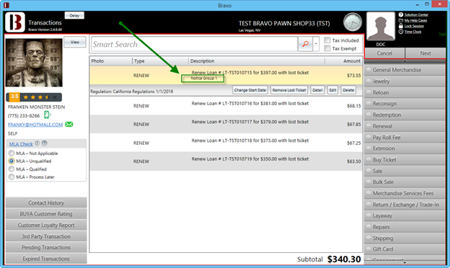This screenshot has width=450, height=268.
Task: Choose Pay Roll Fee transaction type
Action: [x=405, y=138]
